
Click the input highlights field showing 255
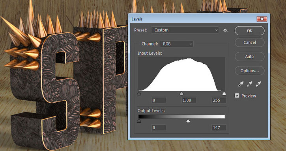coord(219,100)
